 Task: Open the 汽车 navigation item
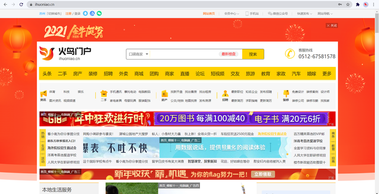click(296, 74)
